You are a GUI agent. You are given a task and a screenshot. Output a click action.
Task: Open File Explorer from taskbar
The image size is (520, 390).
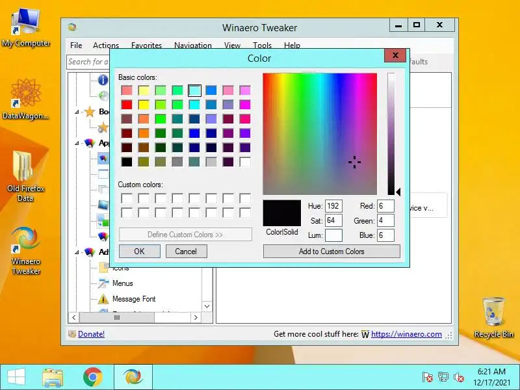pyautogui.click(x=53, y=378)
